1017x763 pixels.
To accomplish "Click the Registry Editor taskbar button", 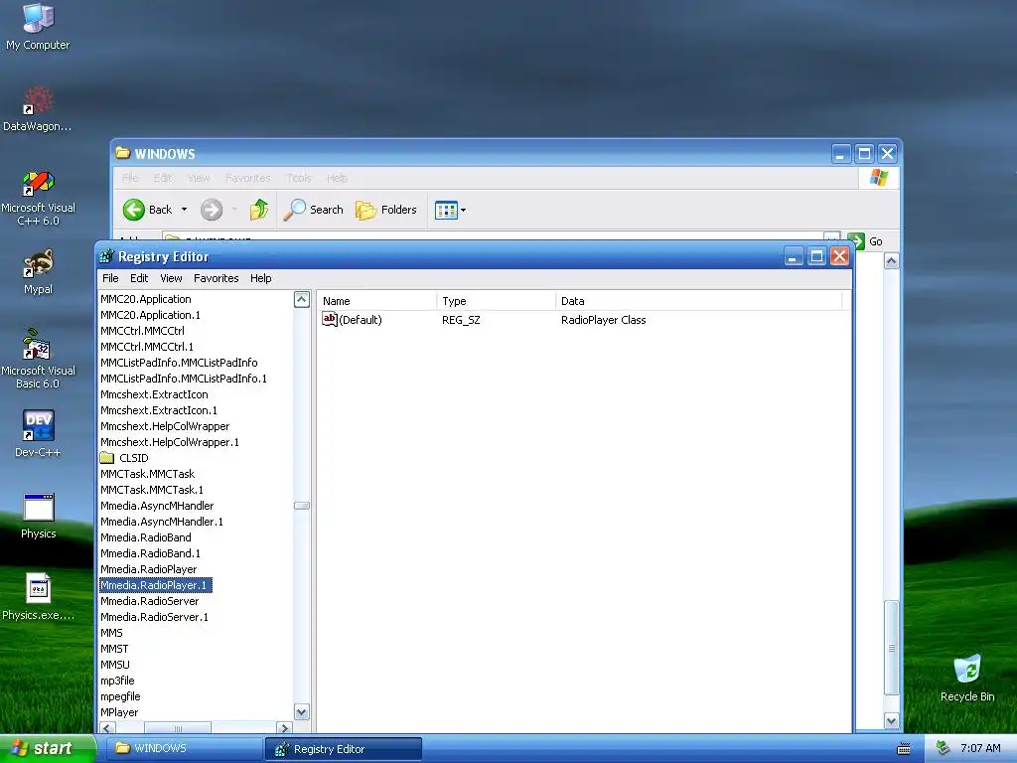I will coord(344,749).
